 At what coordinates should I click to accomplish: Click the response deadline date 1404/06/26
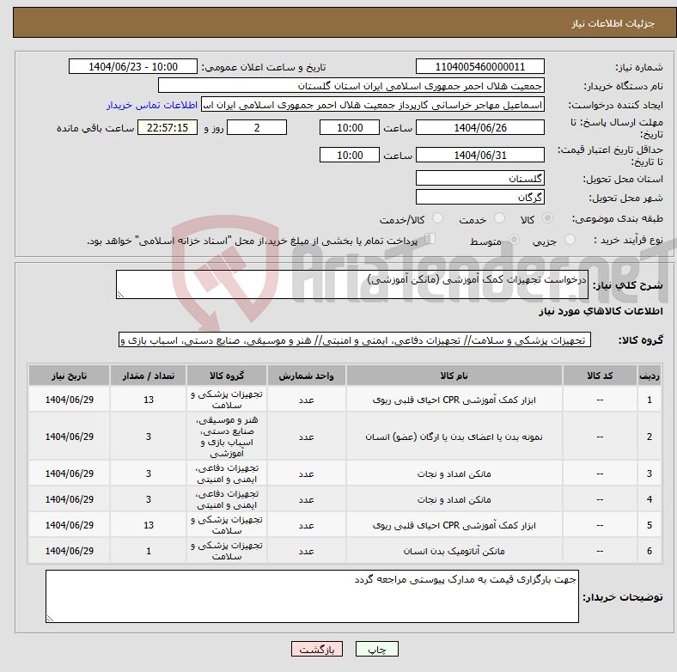pos(479,127)
